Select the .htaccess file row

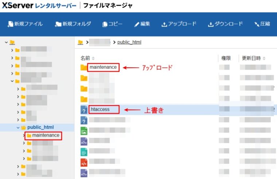pyautogui.click(x=177, y=110)
